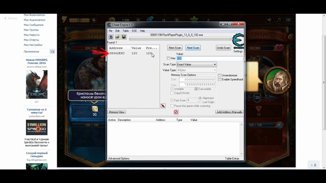
Task: Toggle the Fast Scan checkbox
Action: pyautogui.click(x=172, y=100)
